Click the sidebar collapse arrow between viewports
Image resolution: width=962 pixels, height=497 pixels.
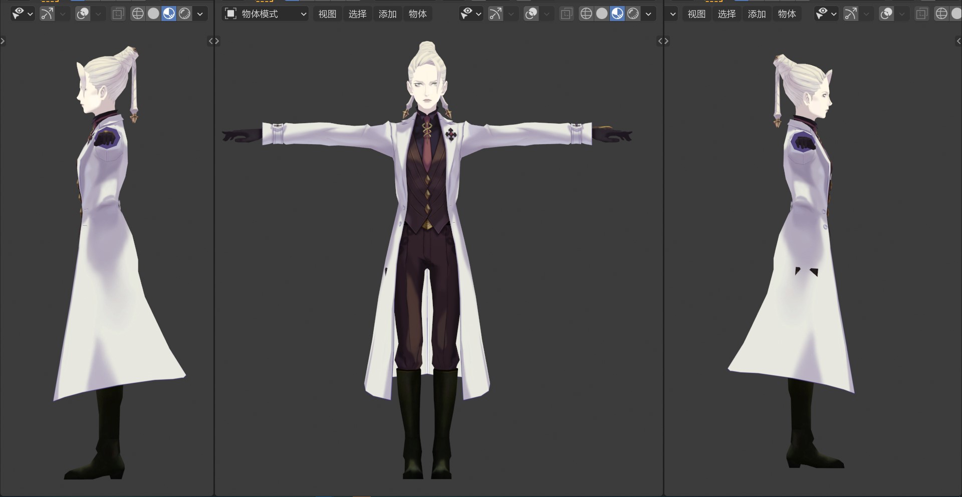click(213, 41)
